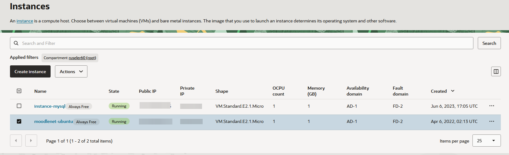Check the instance-mysql row checkbox

pos(19,106)
